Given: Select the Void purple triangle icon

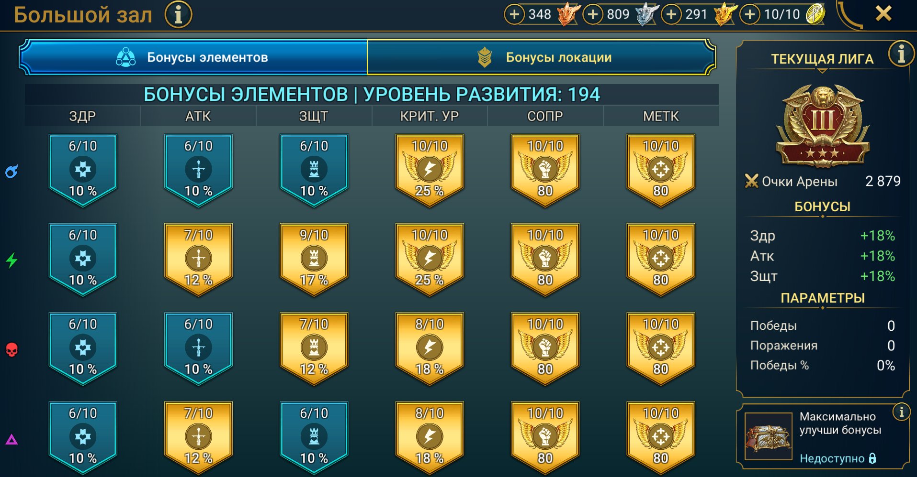Looking at the screenshot, I should tap(11, 439).
